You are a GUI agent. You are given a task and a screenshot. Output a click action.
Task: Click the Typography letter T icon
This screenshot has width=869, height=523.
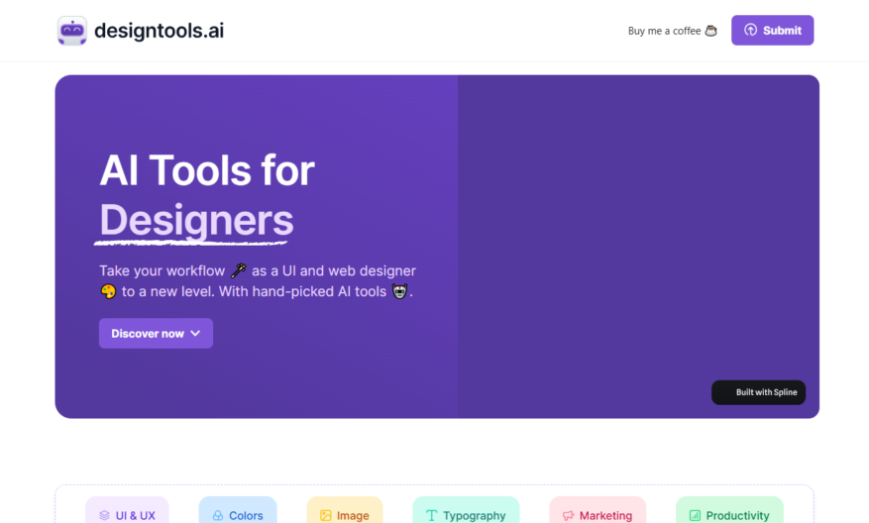[432, 515]
